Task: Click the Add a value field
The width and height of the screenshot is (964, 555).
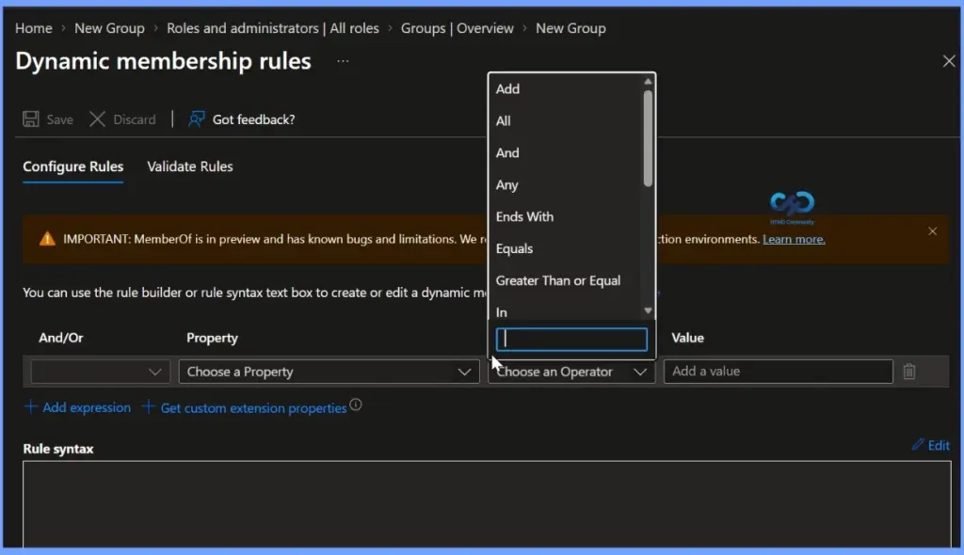Action: [779, 372]
